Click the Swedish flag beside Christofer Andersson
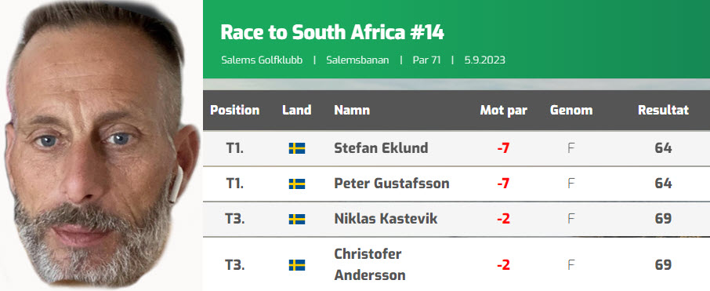710x291 pixels. [297, 265]
